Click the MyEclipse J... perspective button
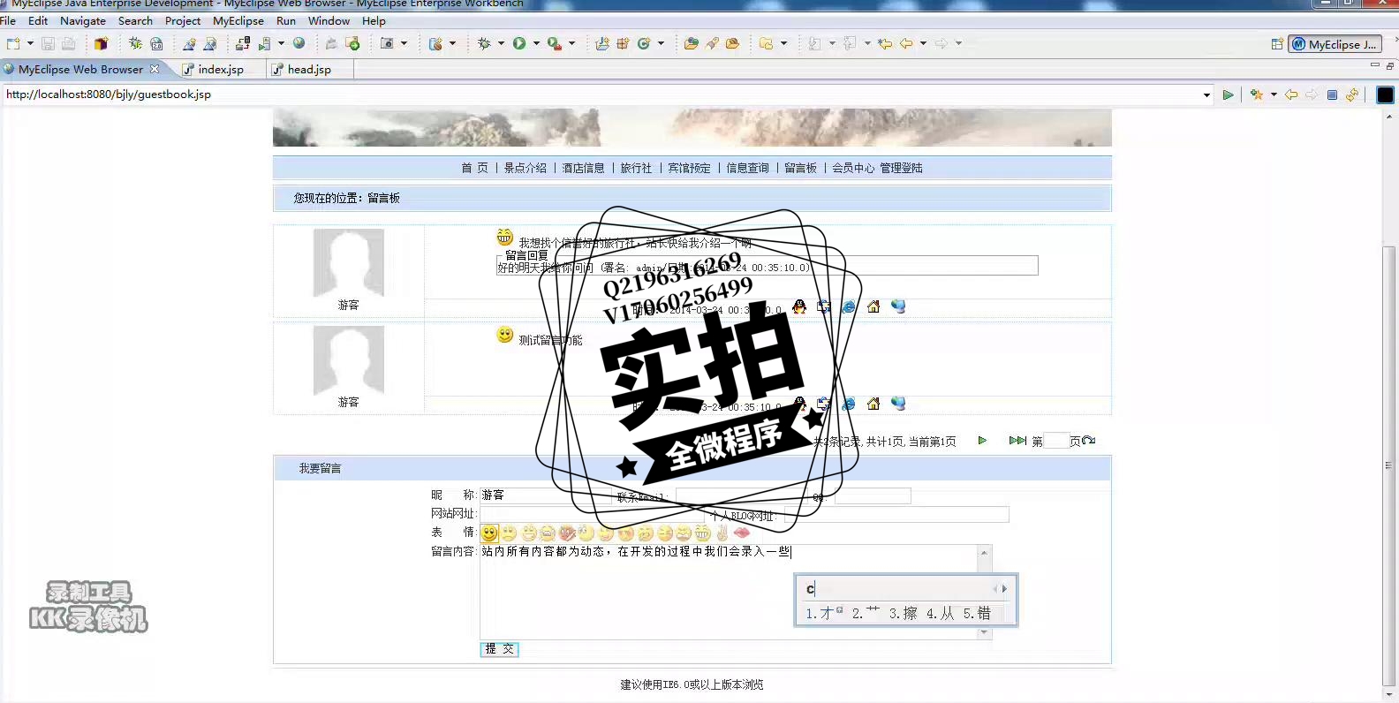1399x703 pixels. (x=1334, y=44)
